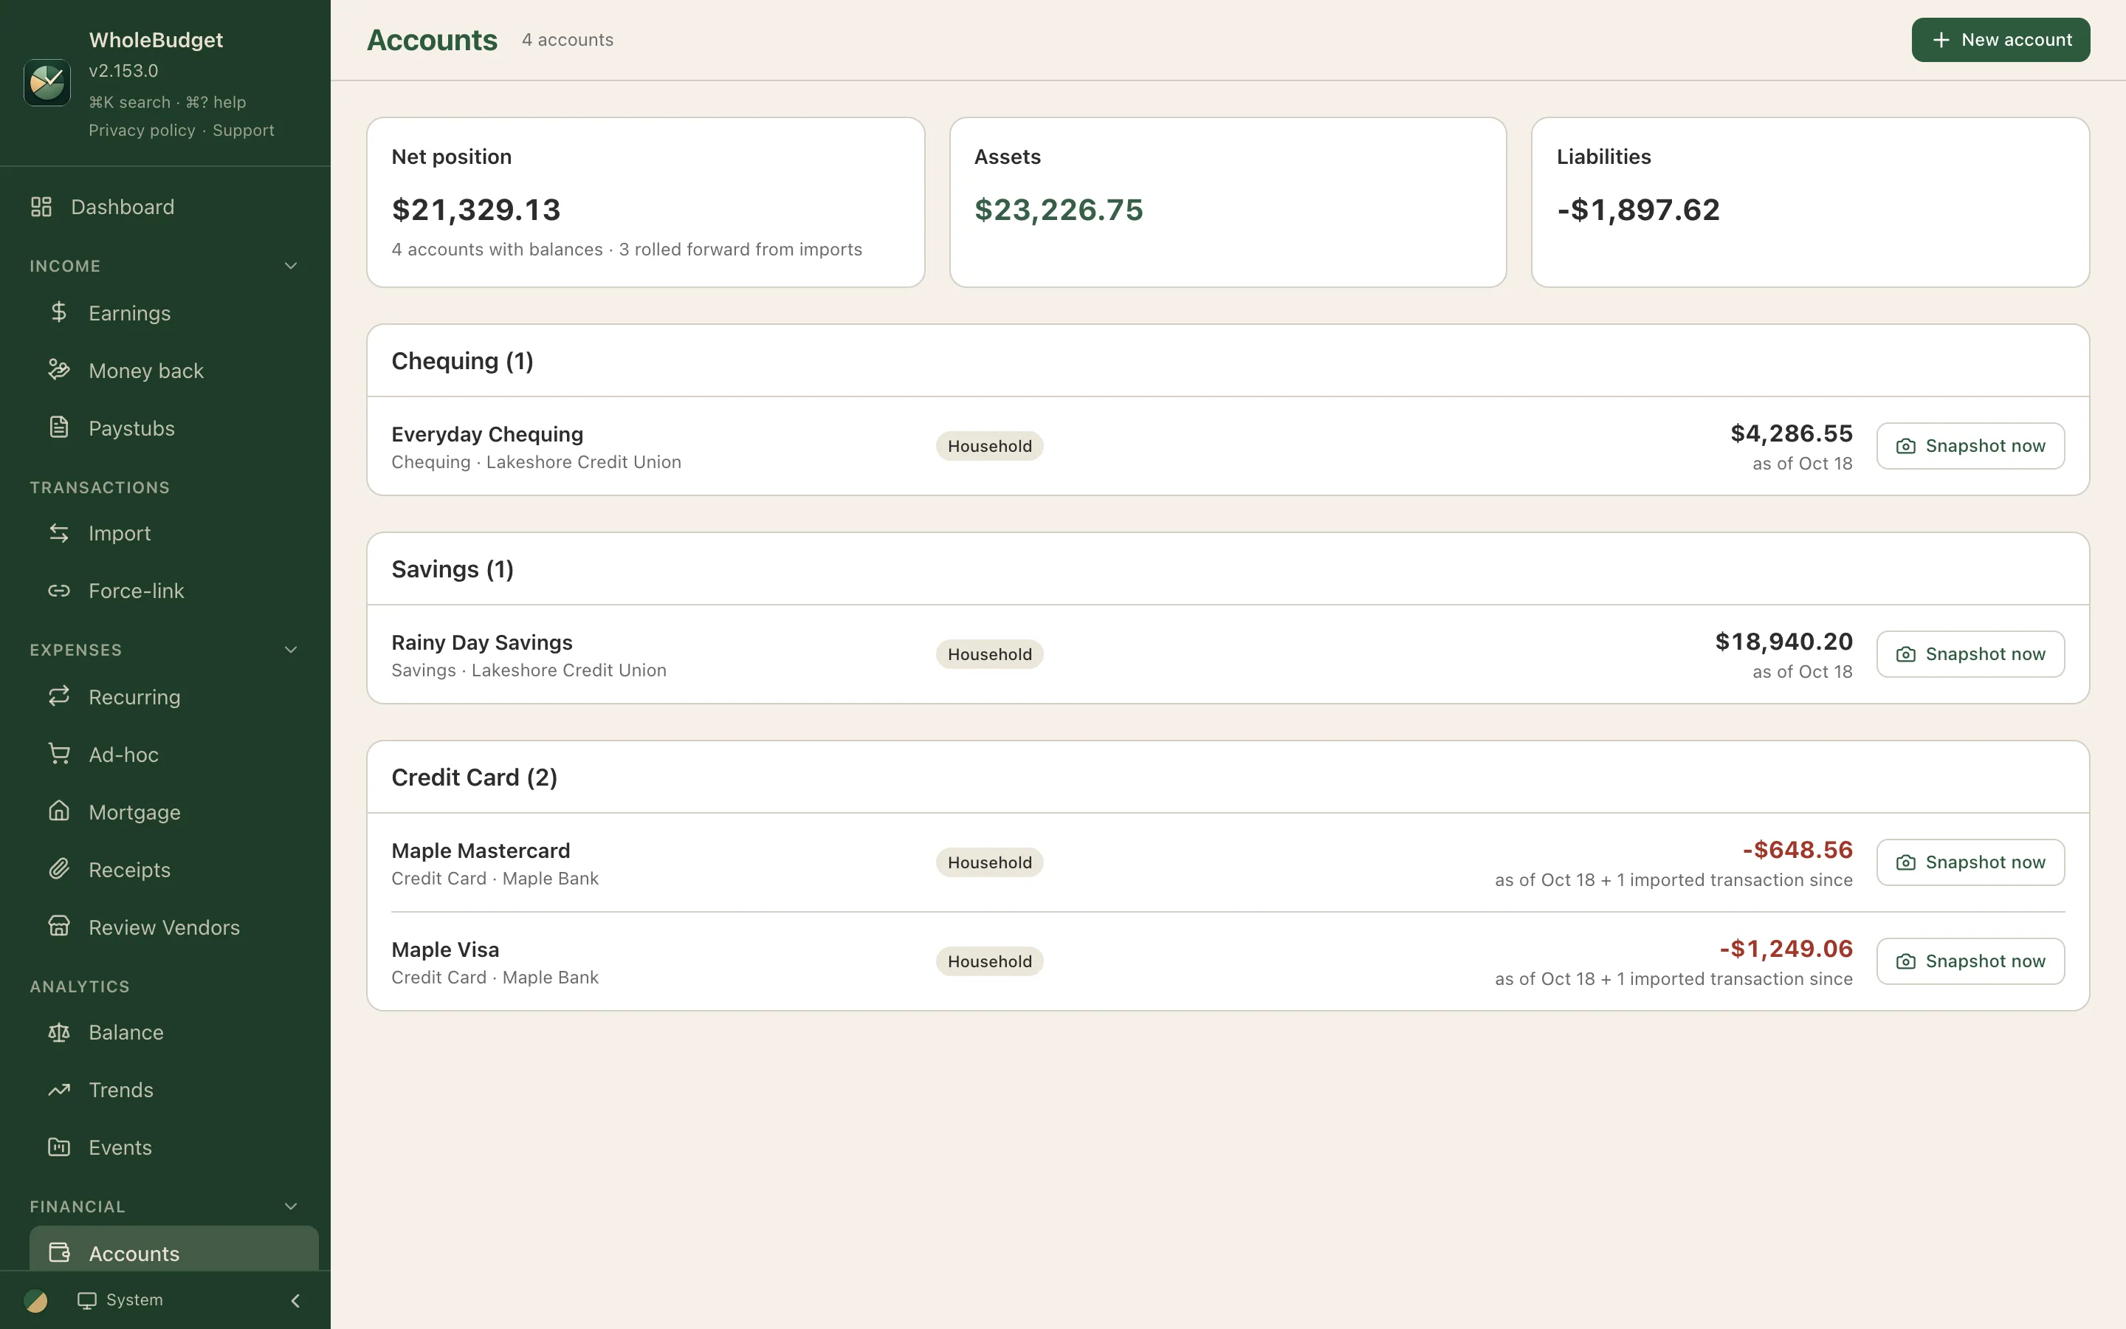Click the Household tag on Everyday Chequing
Image resolution: width=2126 pixels, height=1329 pixels.
[x=989, y=446]
